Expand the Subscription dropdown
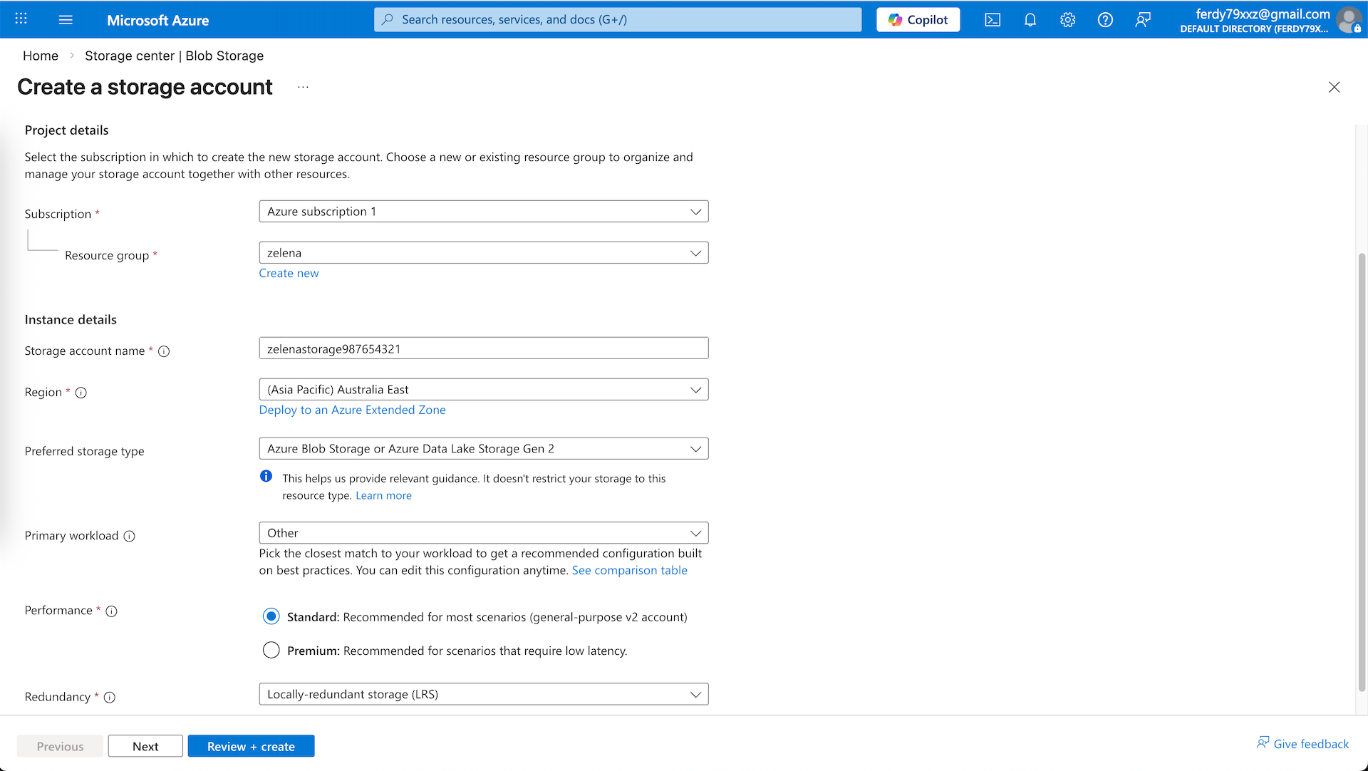Image resolution: width=1368 pixels, height=771 pixels. pyautogui.click(x=483, y=212)
